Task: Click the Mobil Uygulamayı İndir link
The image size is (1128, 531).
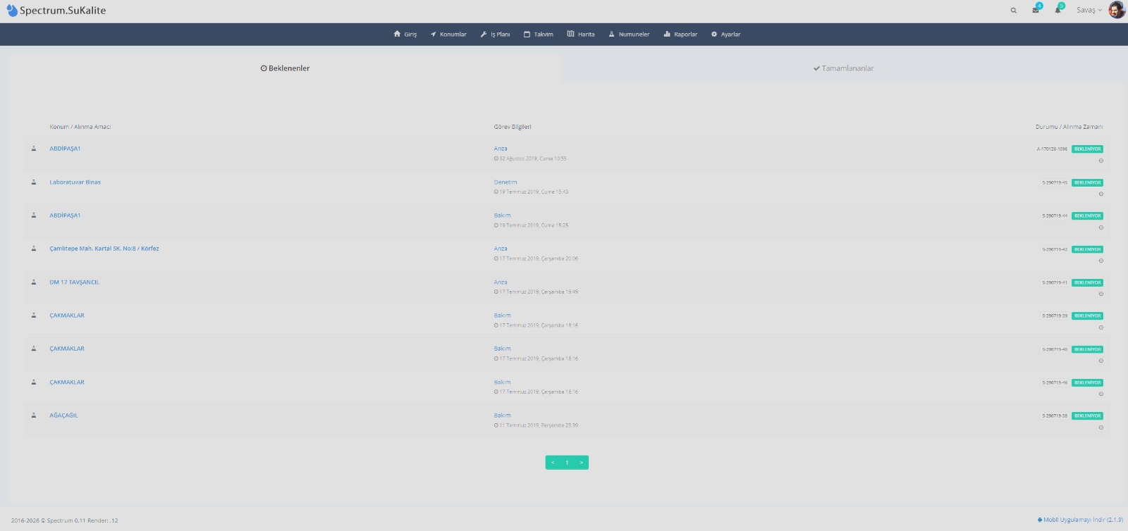Action: tap(1080, 520)
